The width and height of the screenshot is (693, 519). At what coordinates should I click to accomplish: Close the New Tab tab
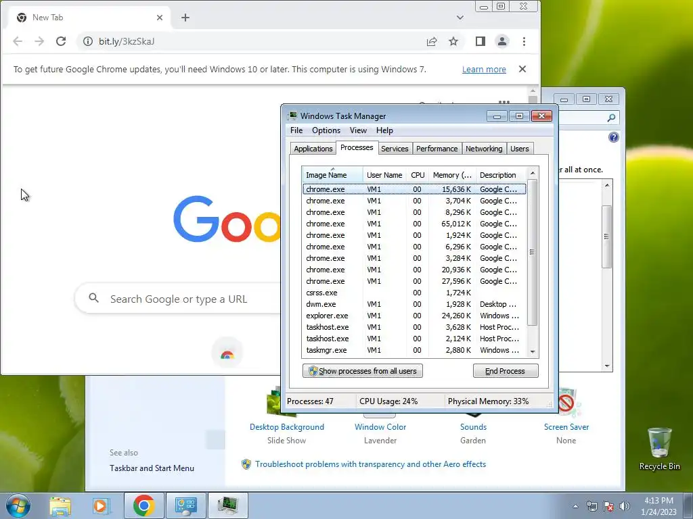click(x=160, y=18)
